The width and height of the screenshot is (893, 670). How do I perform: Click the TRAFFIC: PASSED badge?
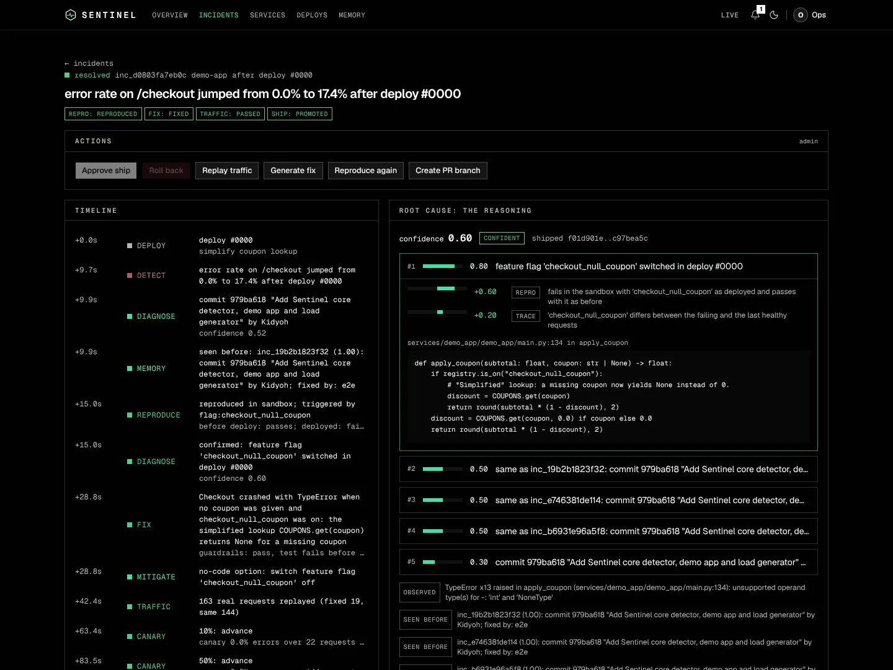(x=230, y=114)
